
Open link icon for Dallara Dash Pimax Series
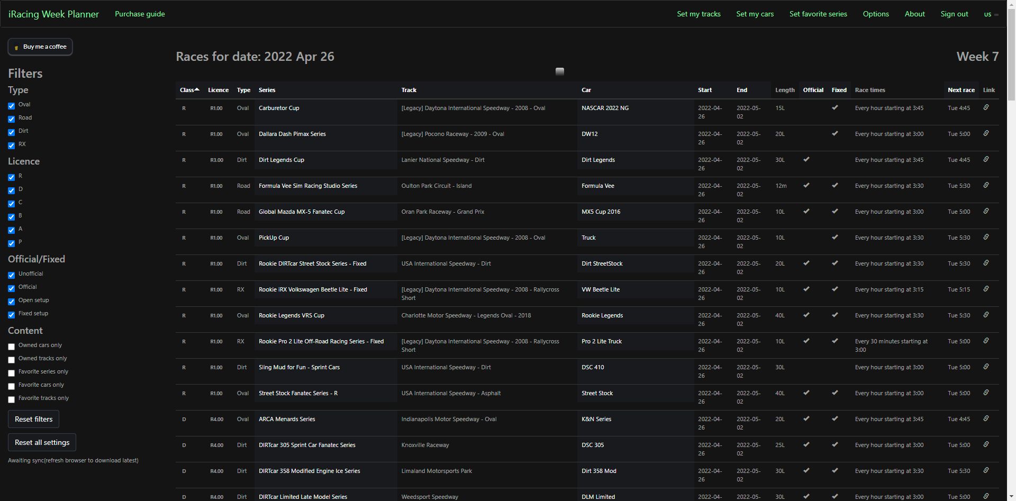point(986,133)
